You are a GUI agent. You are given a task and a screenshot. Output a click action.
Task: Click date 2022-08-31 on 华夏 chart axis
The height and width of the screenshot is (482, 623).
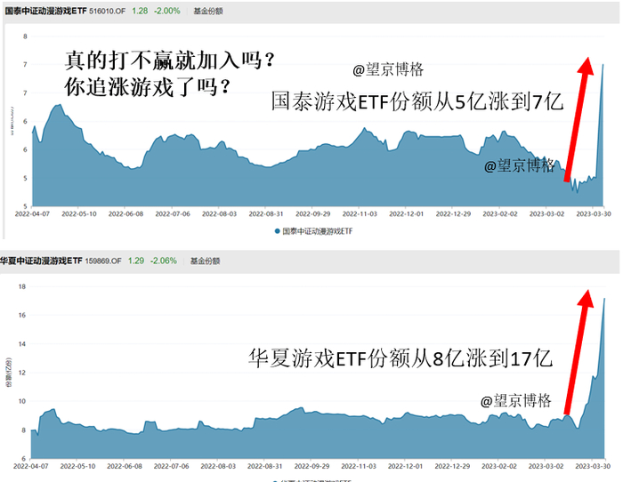point(264,466)
